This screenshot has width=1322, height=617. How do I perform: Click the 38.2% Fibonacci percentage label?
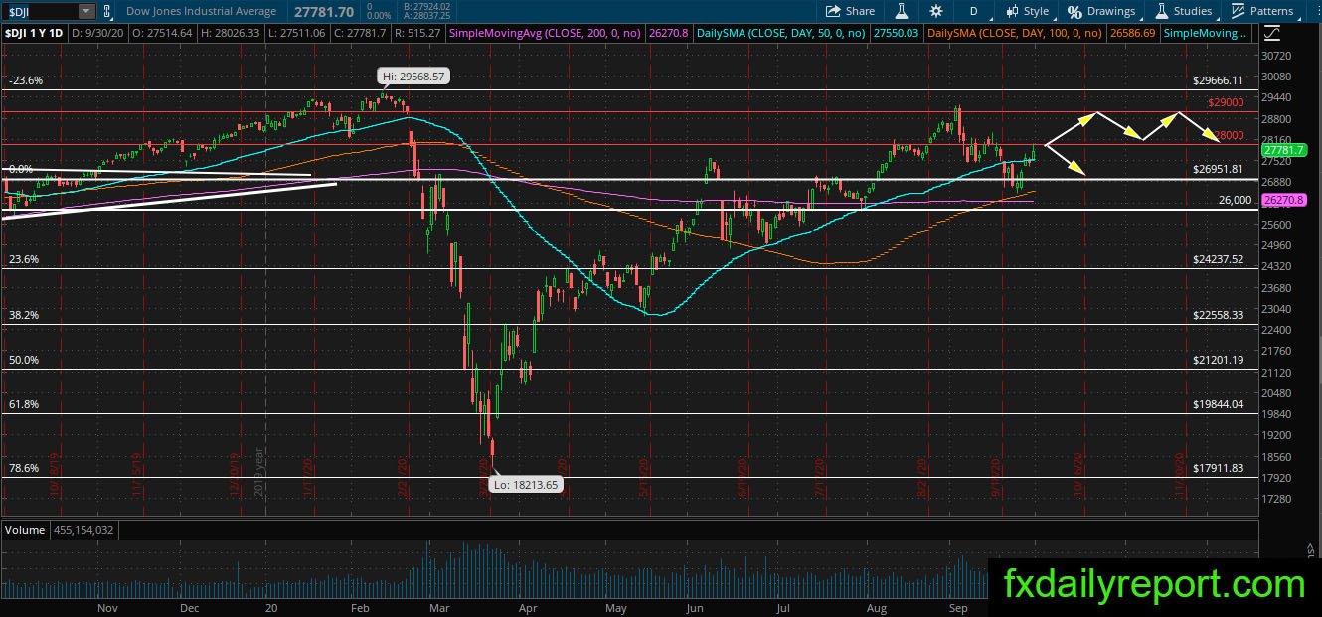(24, 315)
